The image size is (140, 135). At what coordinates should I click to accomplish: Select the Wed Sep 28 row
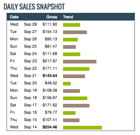(x=71, y=24)
